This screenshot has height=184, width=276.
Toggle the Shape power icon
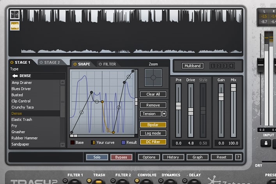[75, 64]
